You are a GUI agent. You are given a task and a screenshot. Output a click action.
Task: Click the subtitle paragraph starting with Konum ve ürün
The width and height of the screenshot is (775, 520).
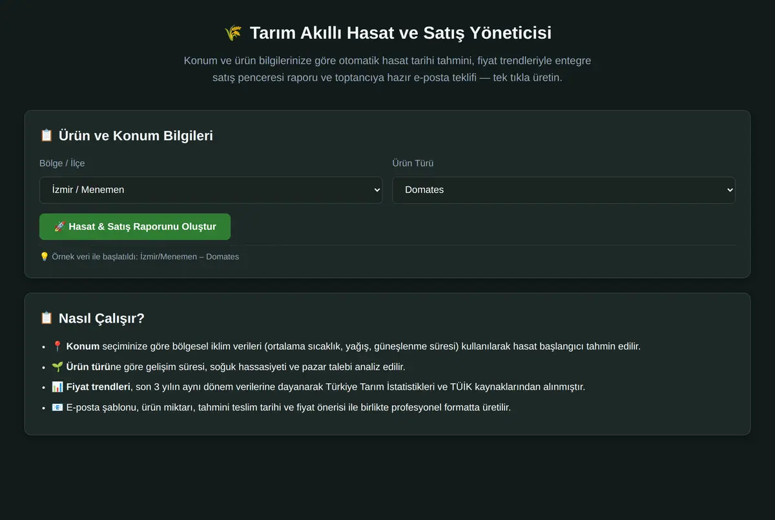coord(387,70)
